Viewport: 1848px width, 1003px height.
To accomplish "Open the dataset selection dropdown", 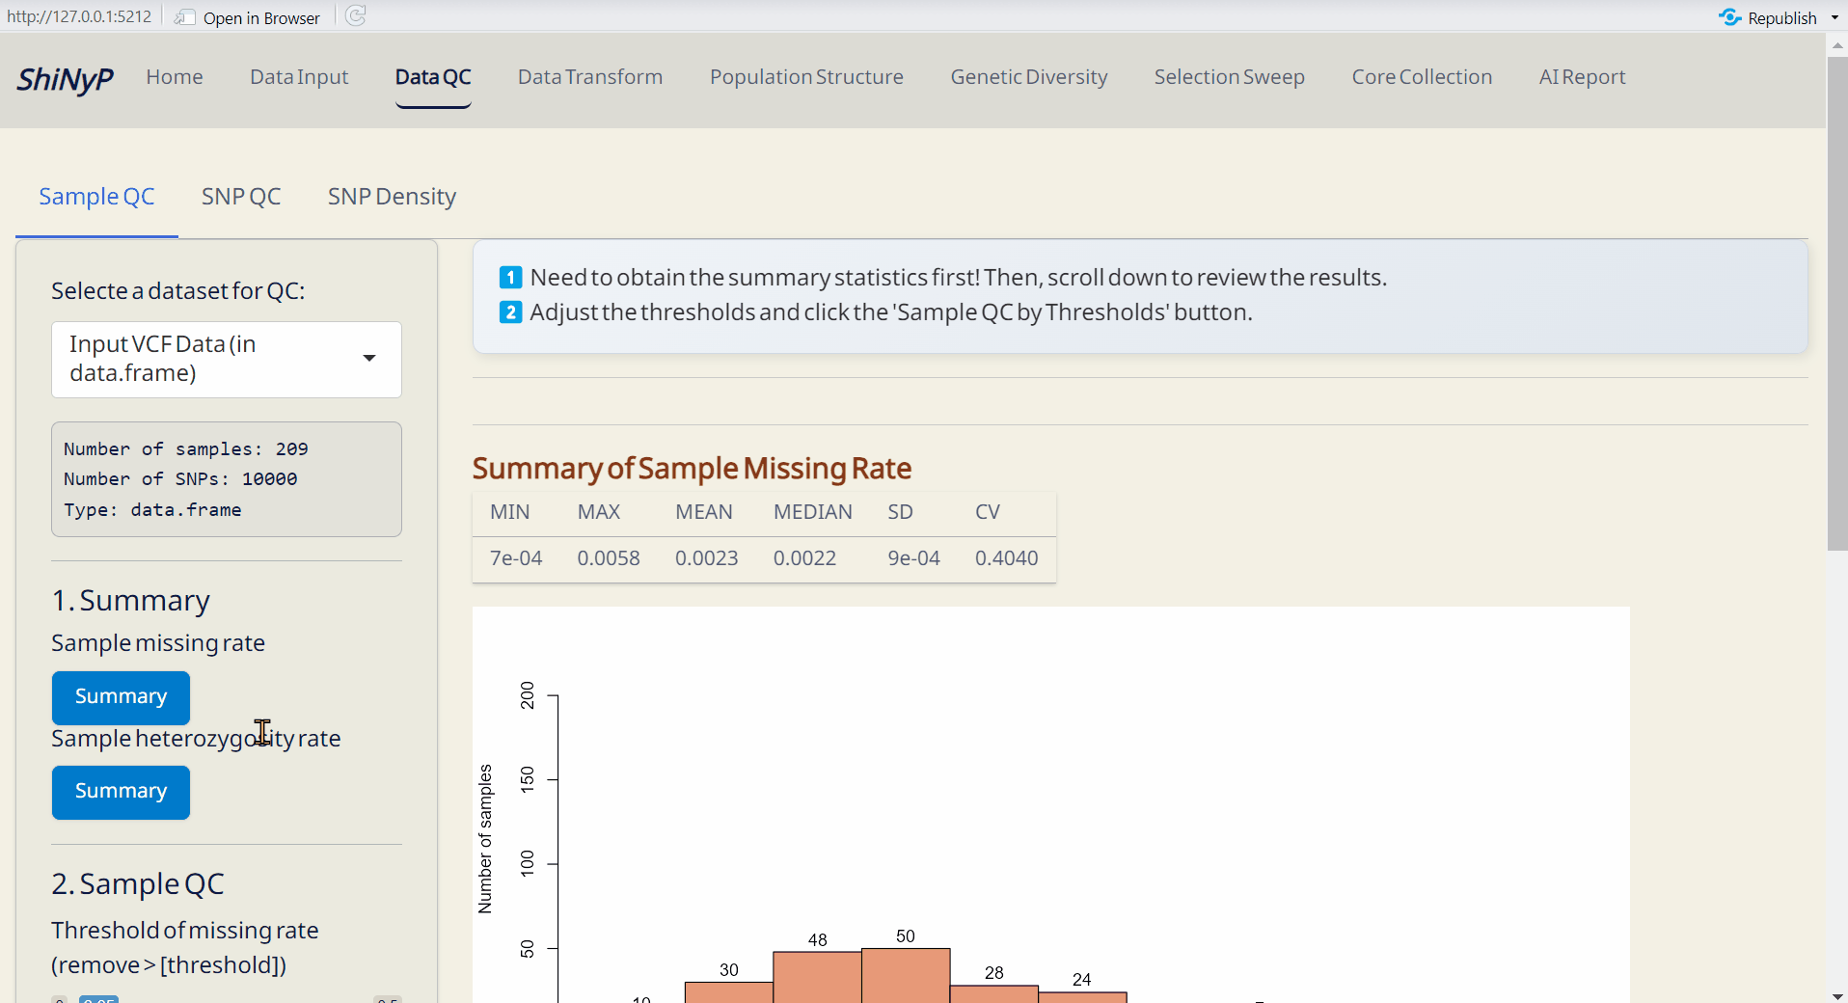I will [x=227, y=359].
